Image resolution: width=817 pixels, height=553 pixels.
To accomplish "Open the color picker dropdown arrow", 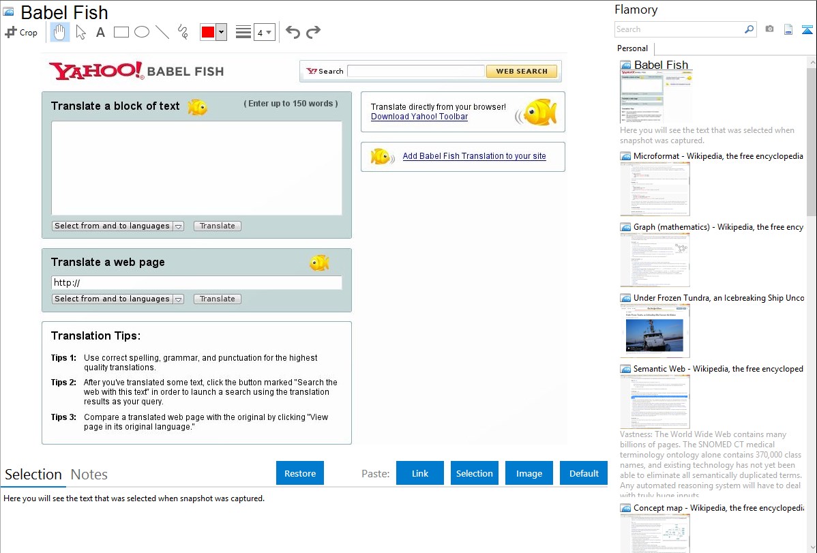I will (221, 32).
